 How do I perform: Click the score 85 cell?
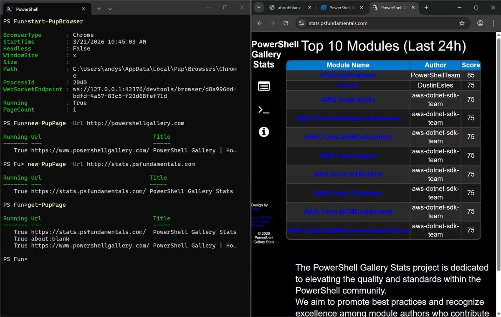[471, 76]
